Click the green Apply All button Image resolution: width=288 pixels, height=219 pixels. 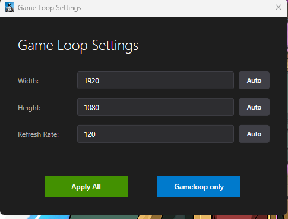coord(86,186)
